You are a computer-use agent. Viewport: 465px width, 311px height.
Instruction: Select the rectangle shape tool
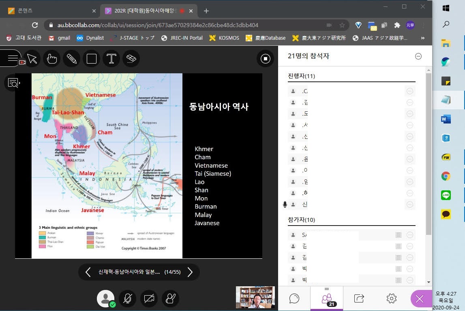[x=92, y=59]
